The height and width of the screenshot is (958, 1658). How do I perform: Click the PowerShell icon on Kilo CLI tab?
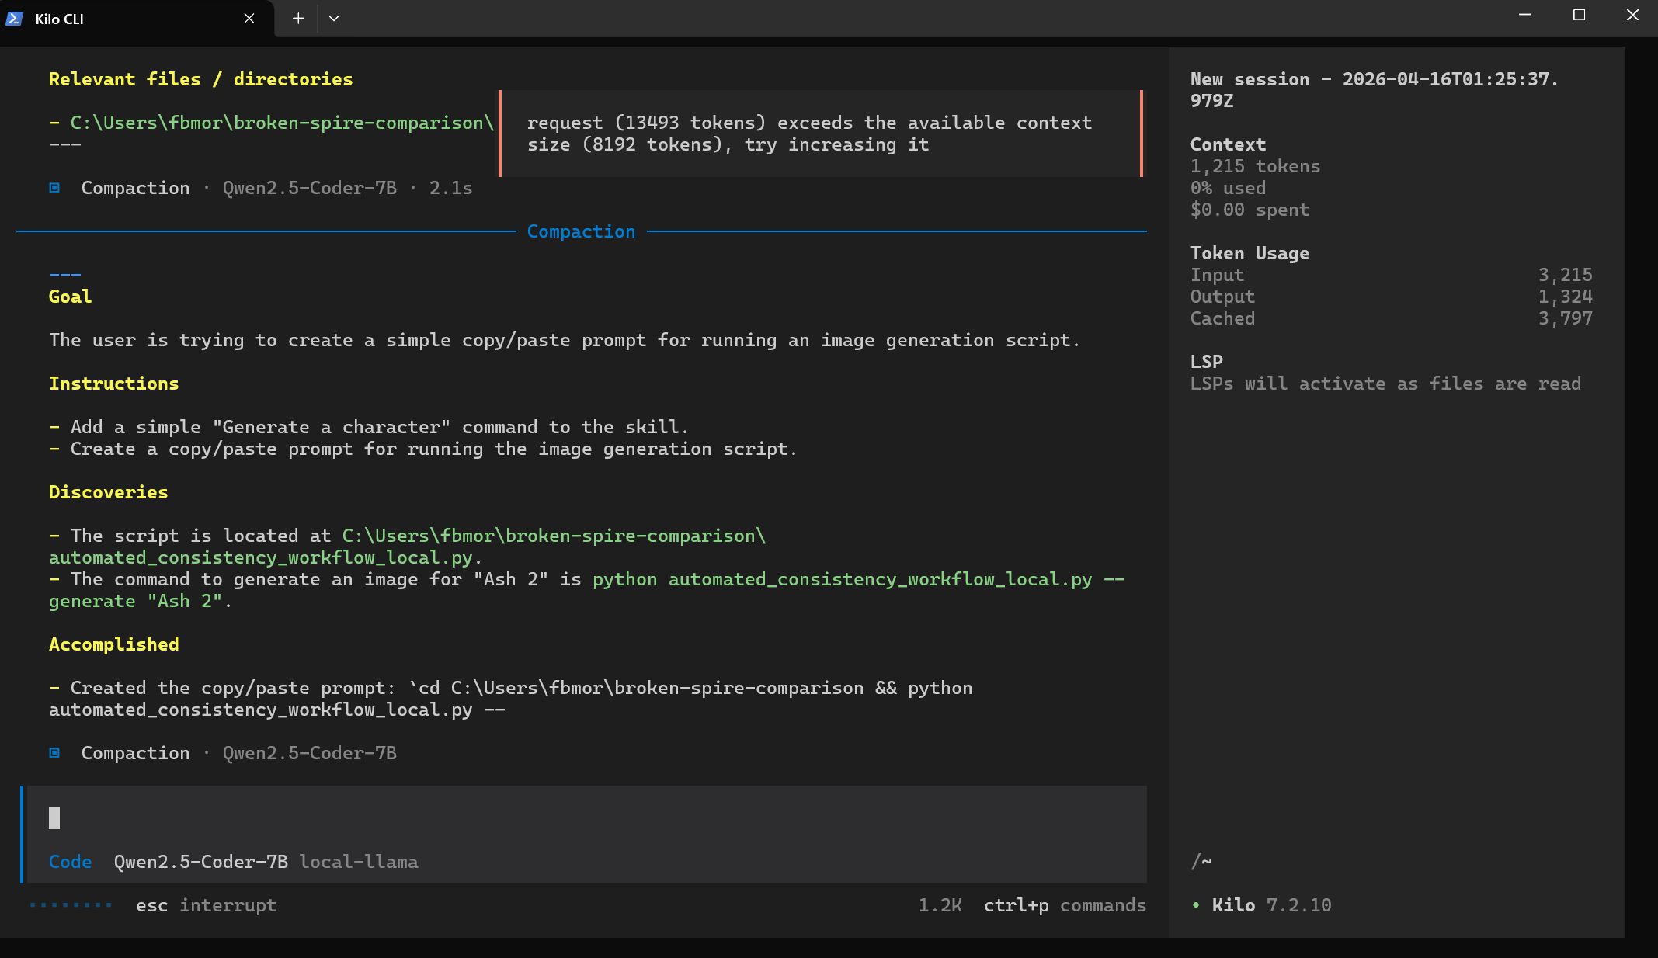(x=14, y=19)
